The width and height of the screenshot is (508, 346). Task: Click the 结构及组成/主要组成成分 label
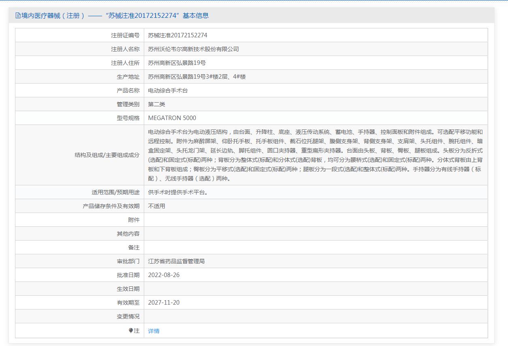[107, 155]
